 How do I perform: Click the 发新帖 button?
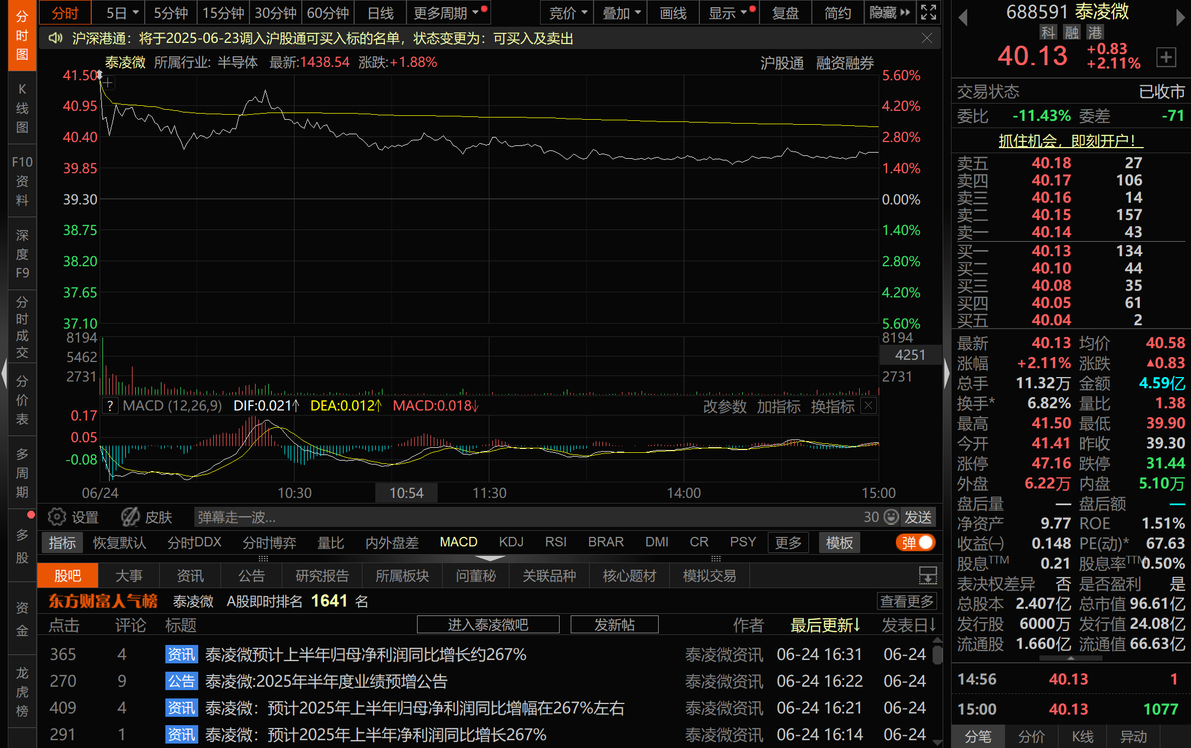click(x=614, y=624)
